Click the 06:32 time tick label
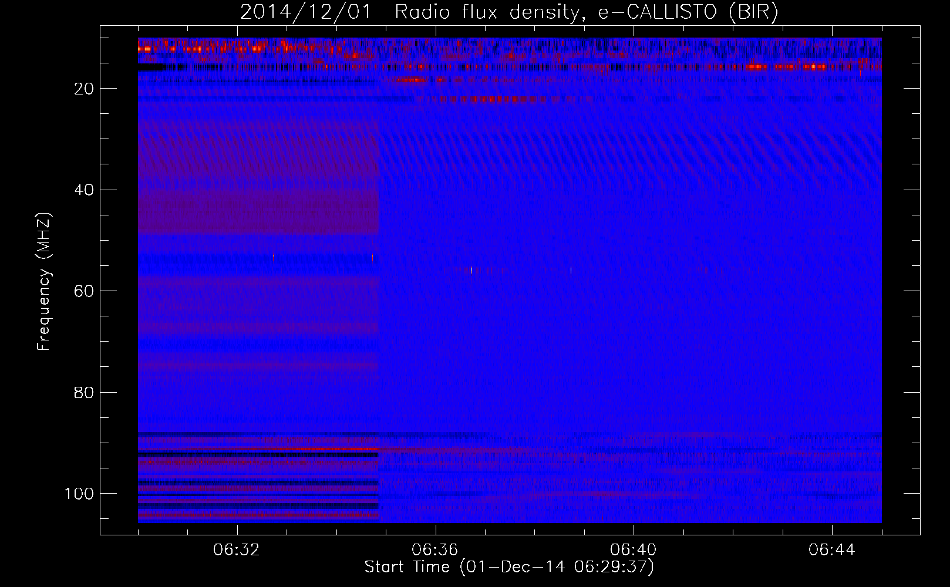The height and width of the screenshot is (587, 950). pyautogui.click(x=237, y=550)
